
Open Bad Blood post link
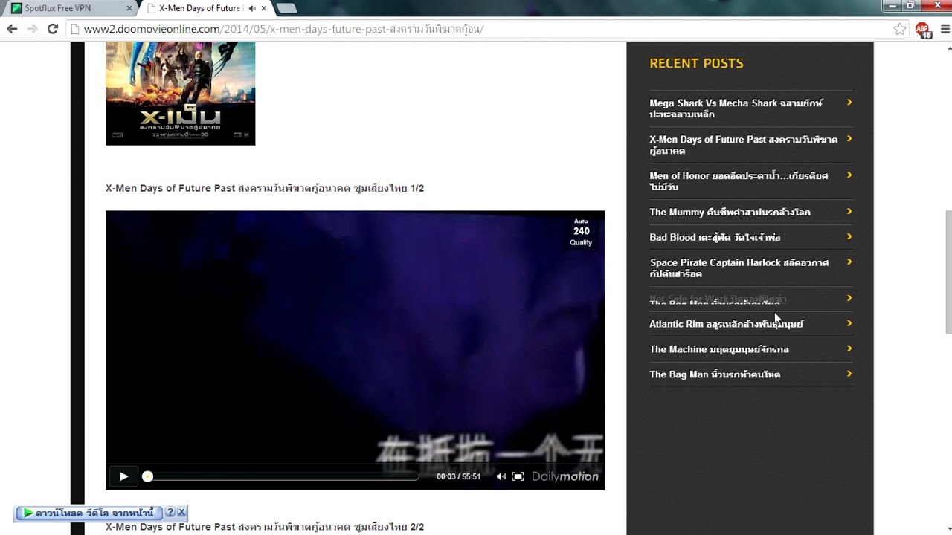715,237
